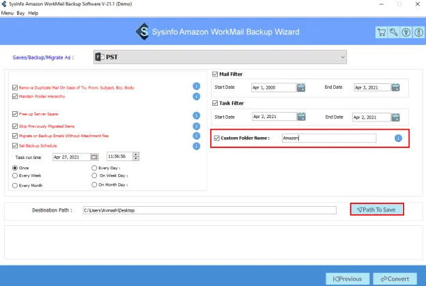Open calendar for Task Filter Start Date

point(301,117)
